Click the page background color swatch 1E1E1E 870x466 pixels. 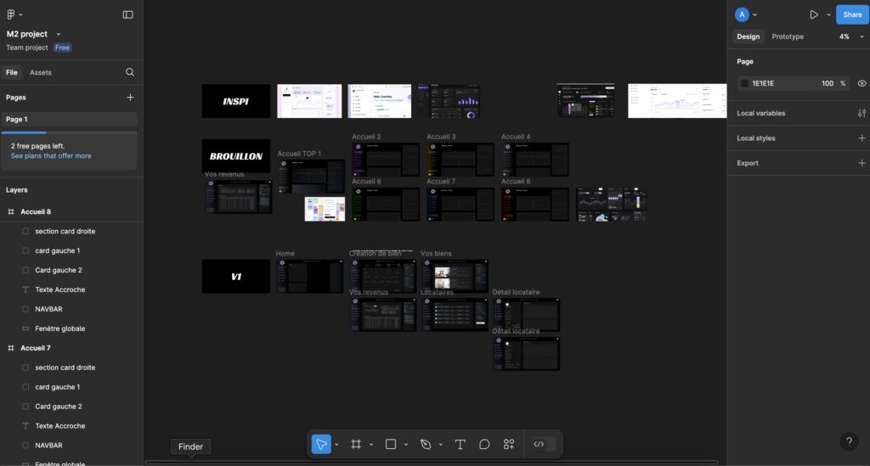coord(745,83)
